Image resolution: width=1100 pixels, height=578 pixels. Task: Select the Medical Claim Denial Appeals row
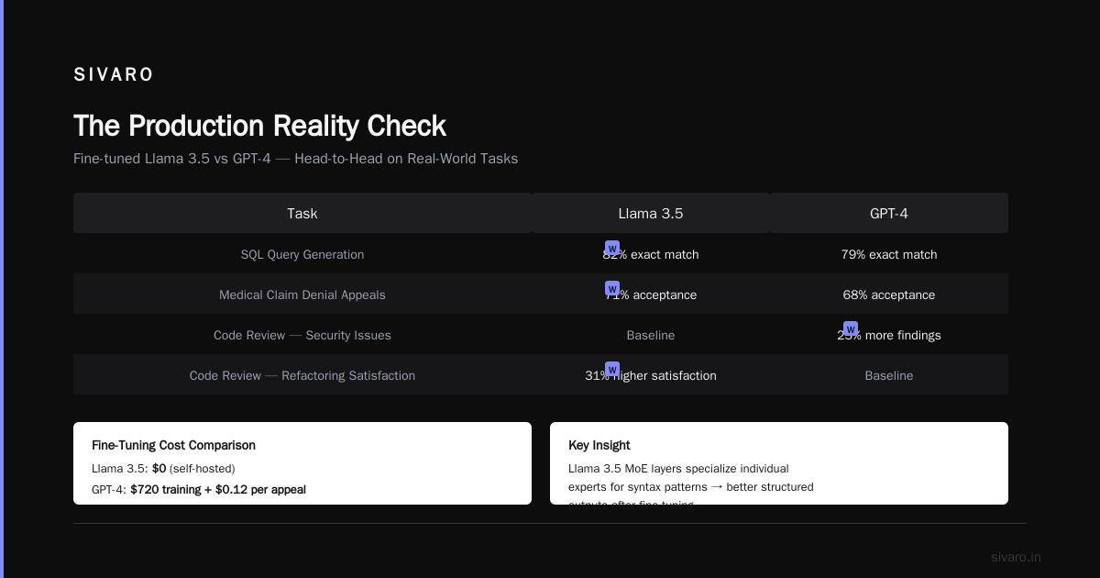click(x=541, y=295)
